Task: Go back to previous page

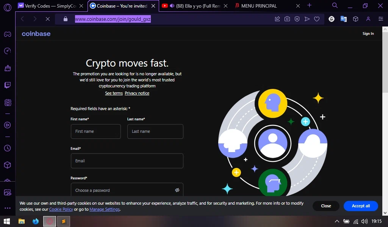Action: point(22,19)
